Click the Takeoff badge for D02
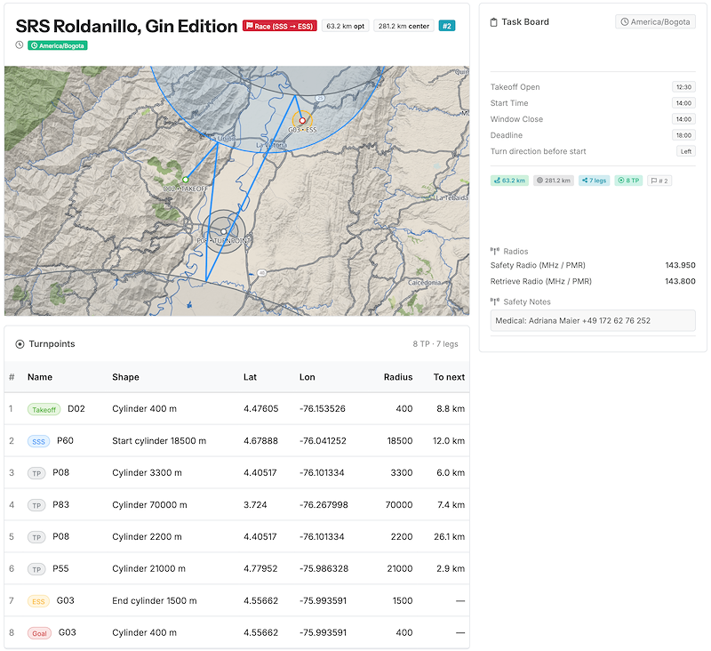 45,409
